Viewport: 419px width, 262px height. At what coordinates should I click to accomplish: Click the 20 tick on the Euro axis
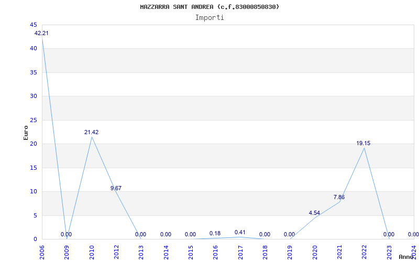(34, 144)
